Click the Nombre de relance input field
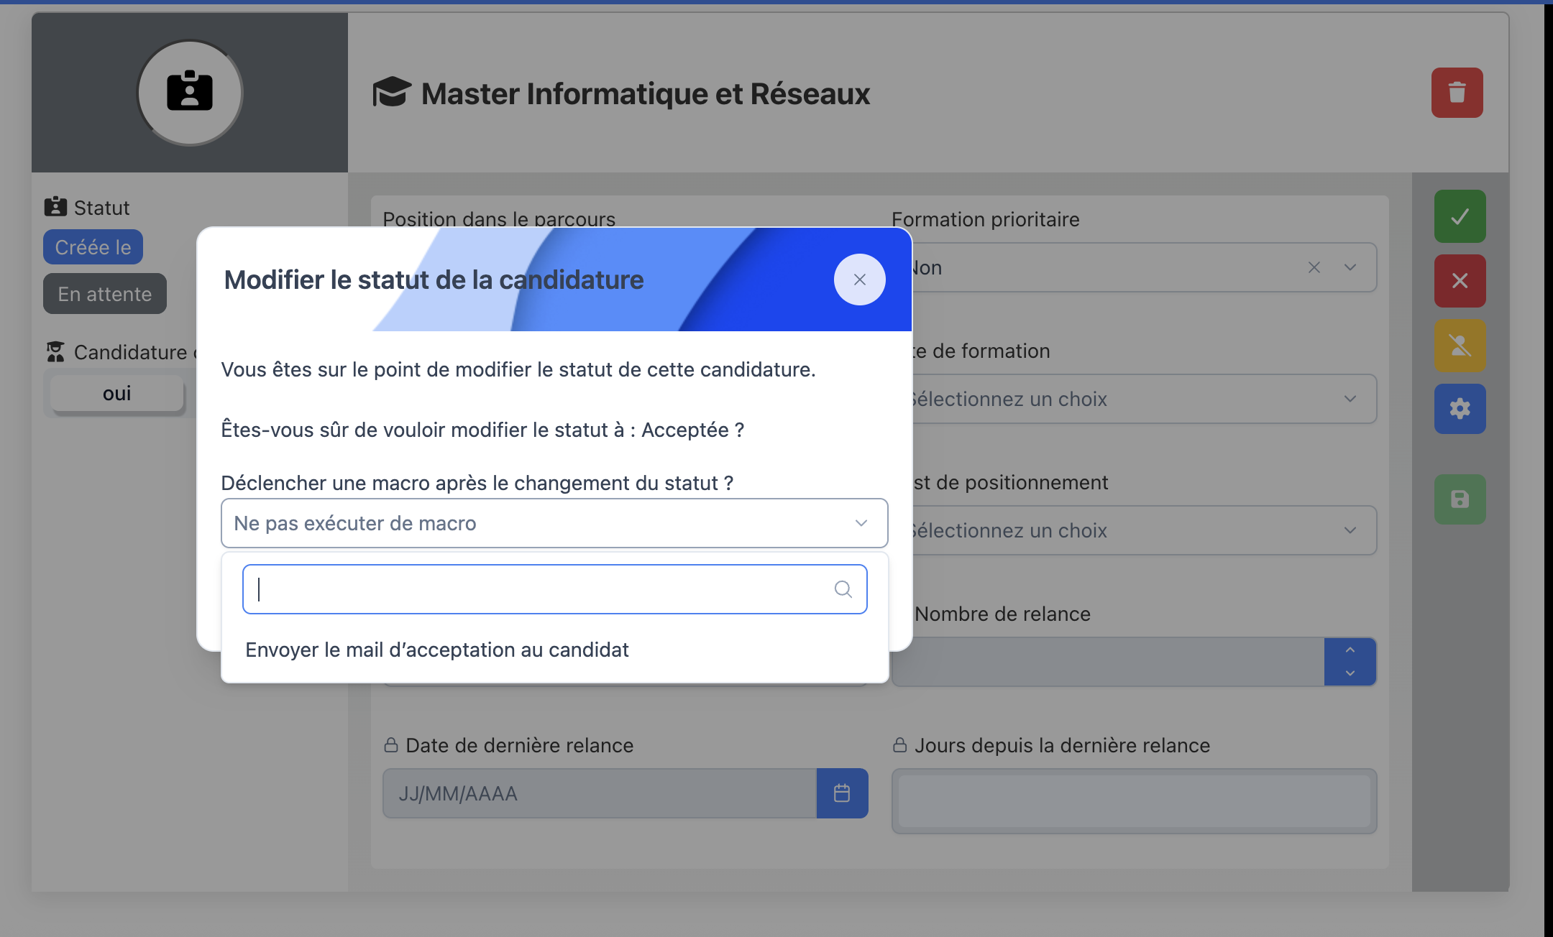The width and height of the screenshot is (1553, 937). (x=1109, y=662)
